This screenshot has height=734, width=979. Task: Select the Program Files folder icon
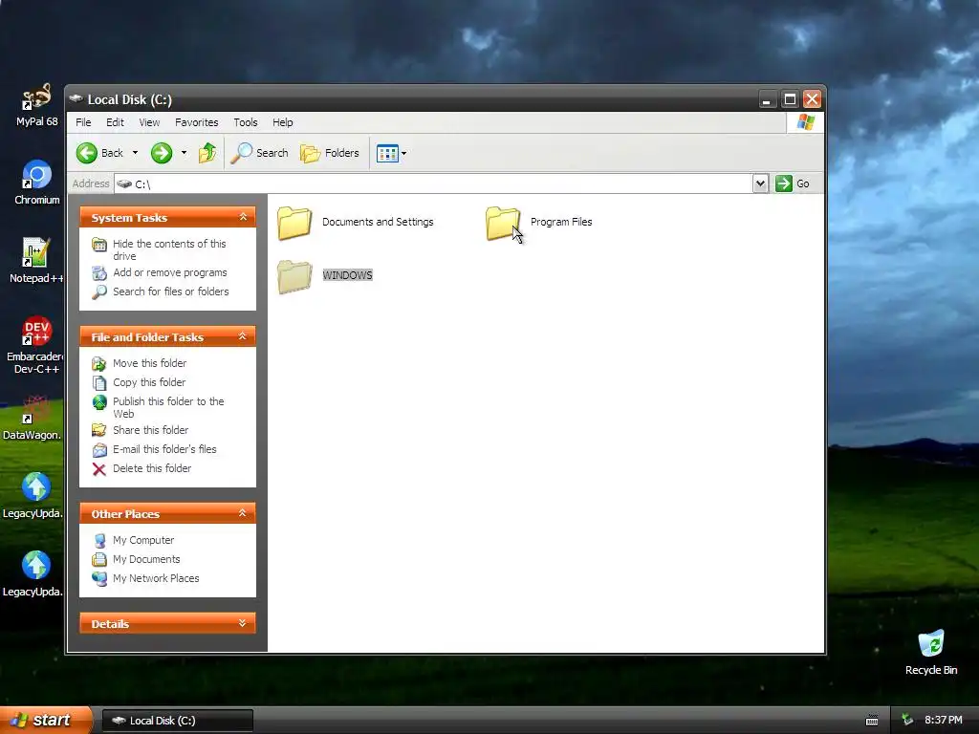point(503,223)
